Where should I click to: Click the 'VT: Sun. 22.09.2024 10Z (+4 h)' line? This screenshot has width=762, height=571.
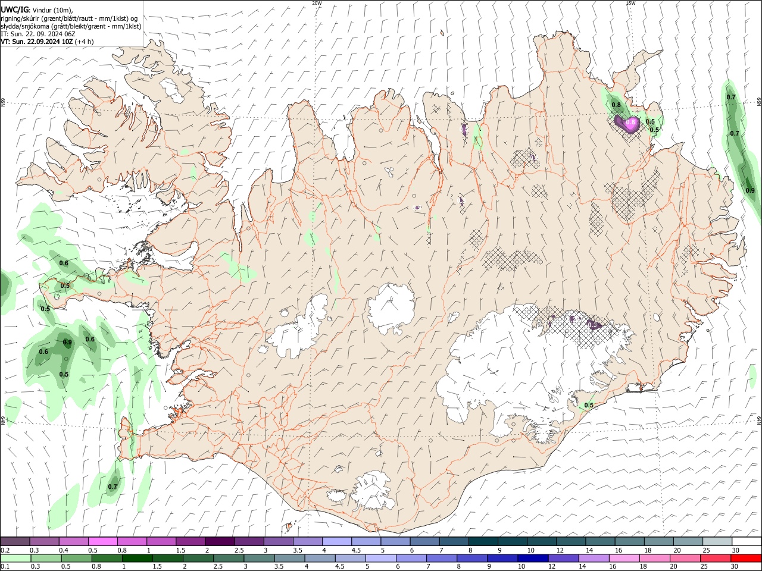(47, 42)
